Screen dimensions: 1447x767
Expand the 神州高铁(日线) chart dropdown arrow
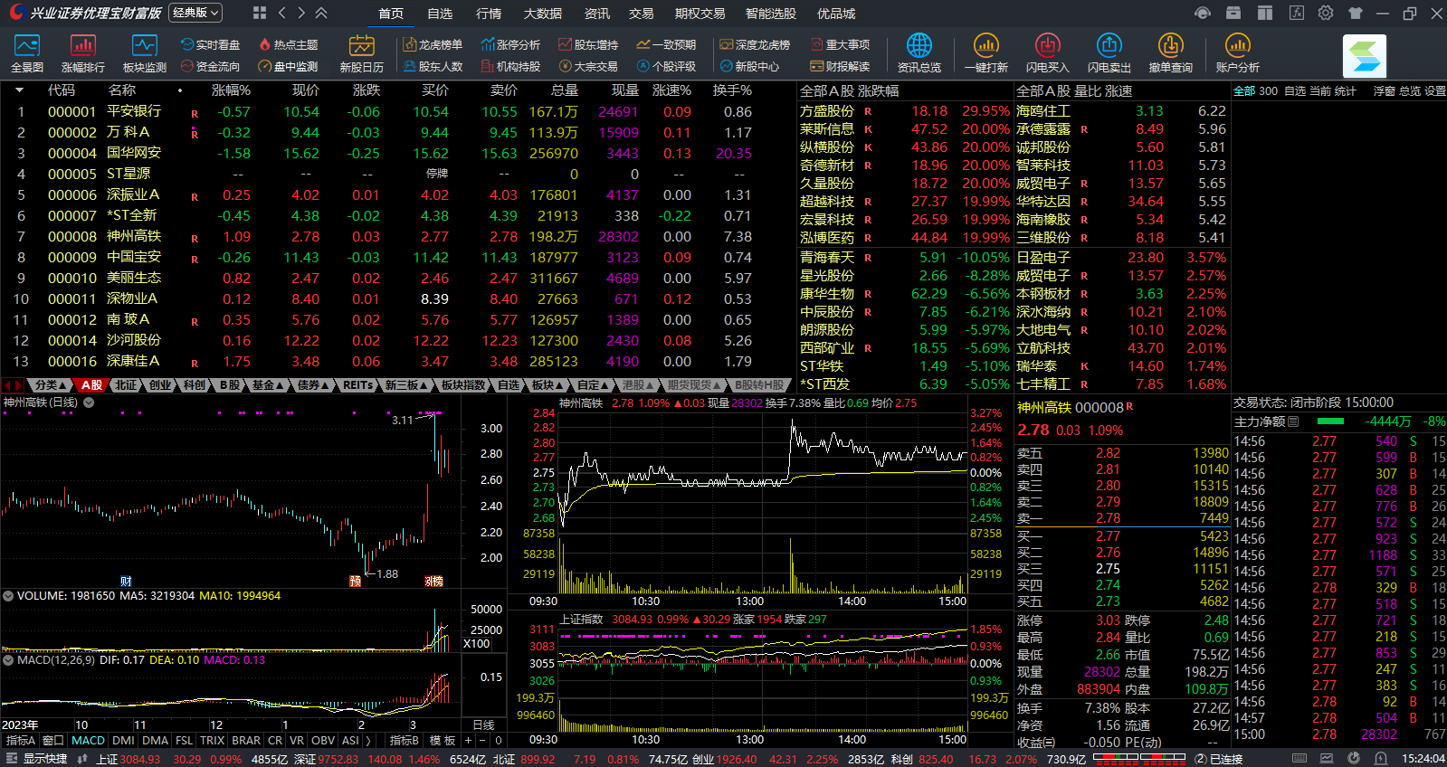[x=89, y=402]
